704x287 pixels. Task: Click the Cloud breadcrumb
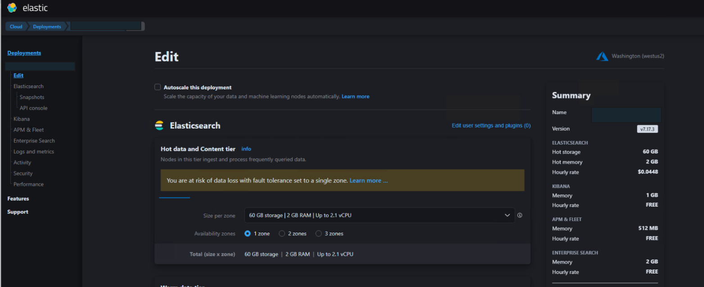click(x=16, y=26)
